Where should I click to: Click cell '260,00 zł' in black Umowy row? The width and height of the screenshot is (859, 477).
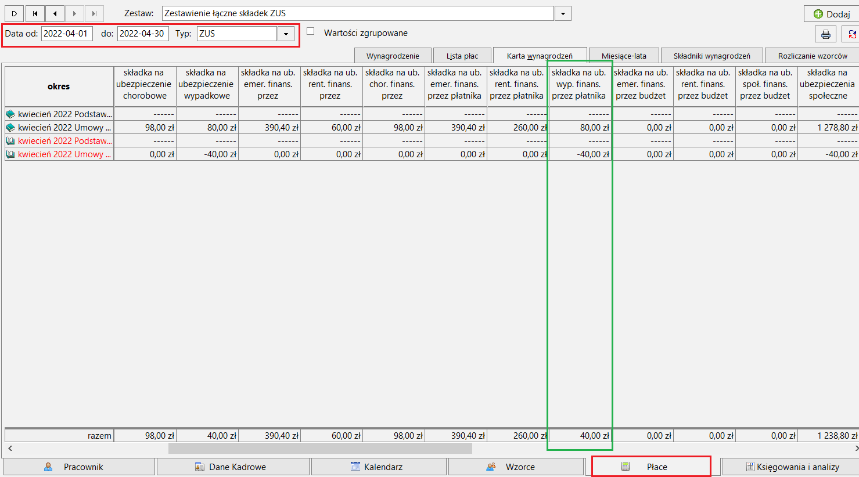pyautogui.click(x=518, y=128)
